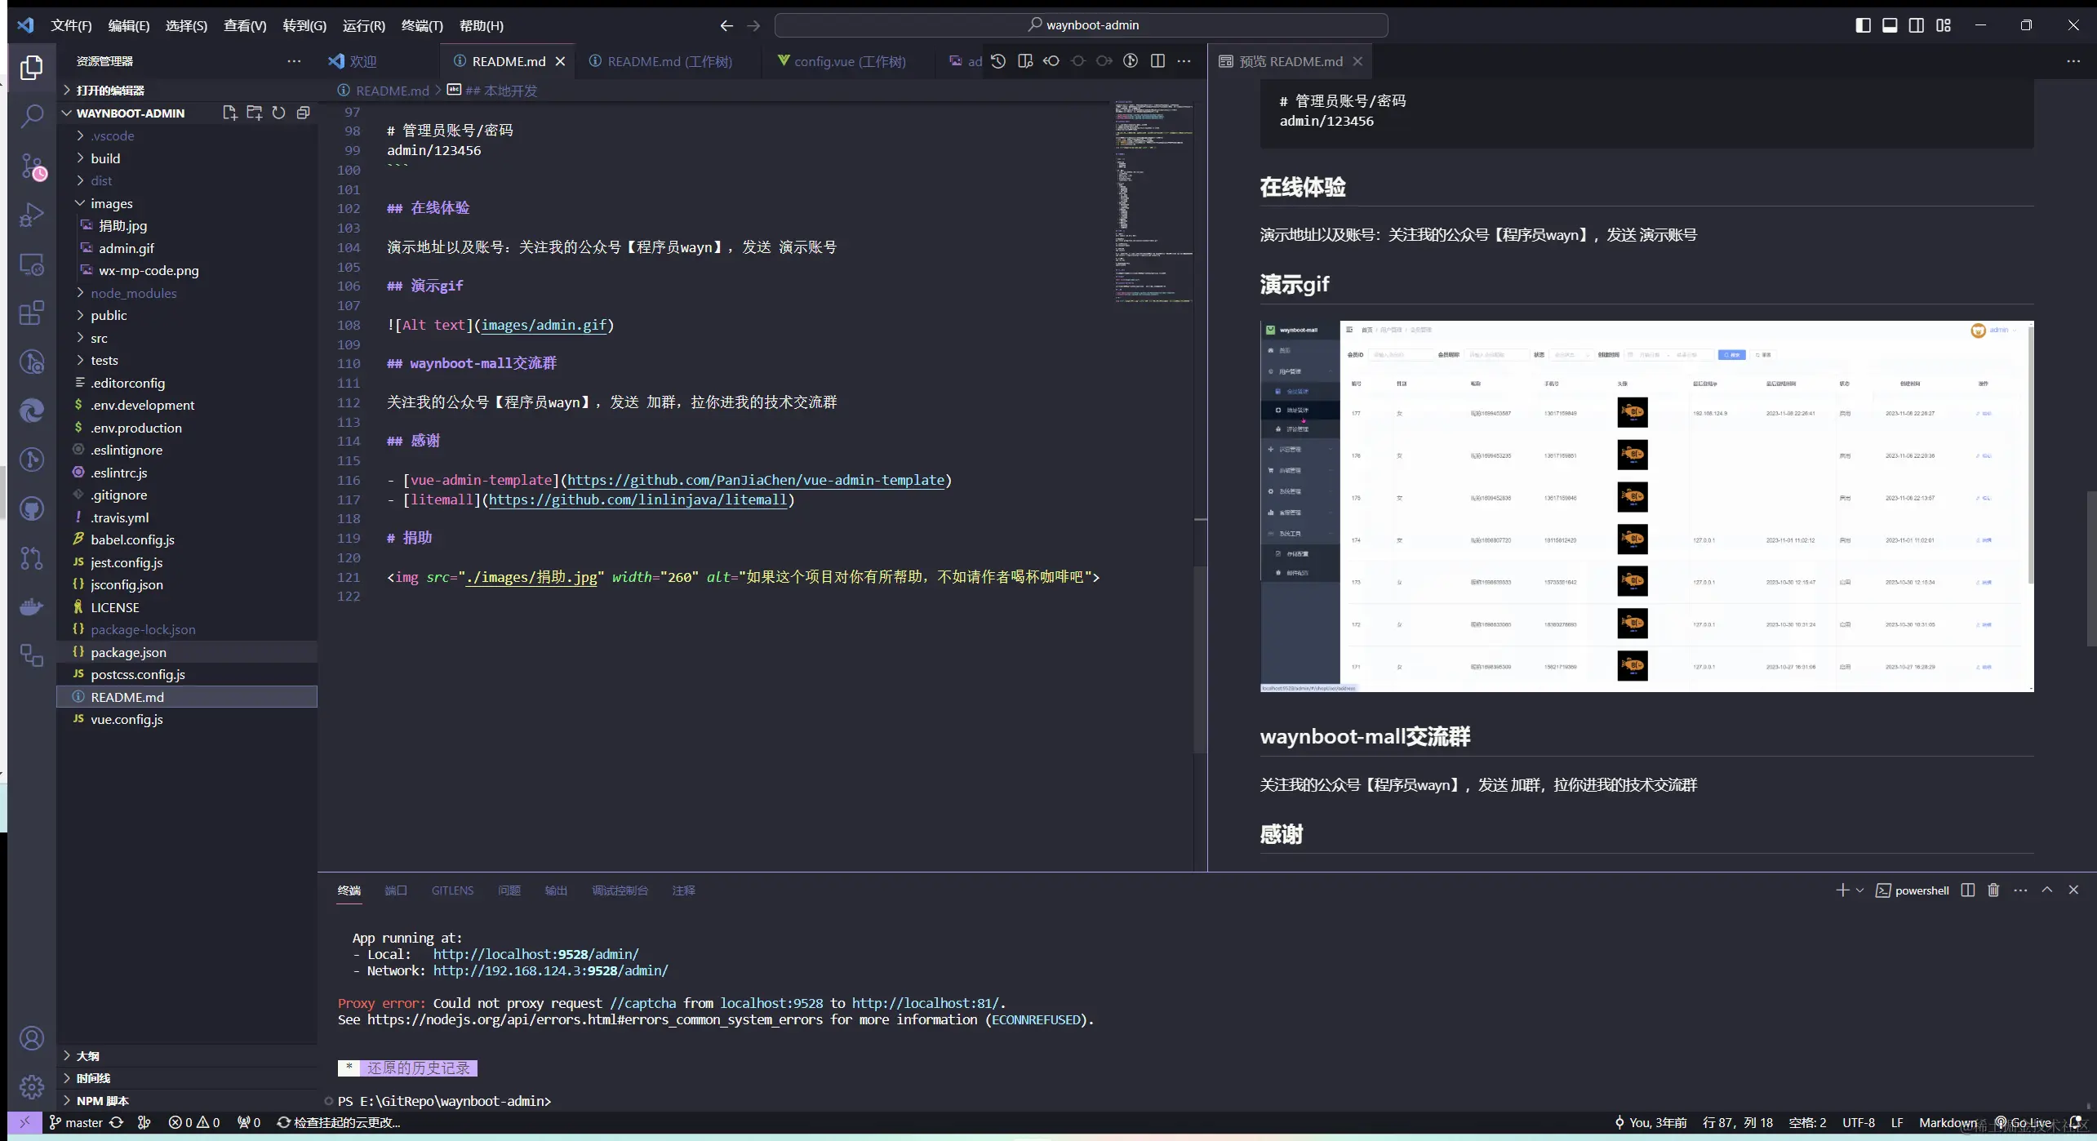Create new file in WAYNBOOT-ADMIN explorer
This screenshot has width=2097, height=1141.
230,113
